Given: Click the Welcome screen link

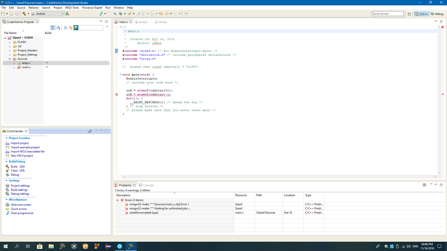Looking at the screenshot, I should point(21,205).
